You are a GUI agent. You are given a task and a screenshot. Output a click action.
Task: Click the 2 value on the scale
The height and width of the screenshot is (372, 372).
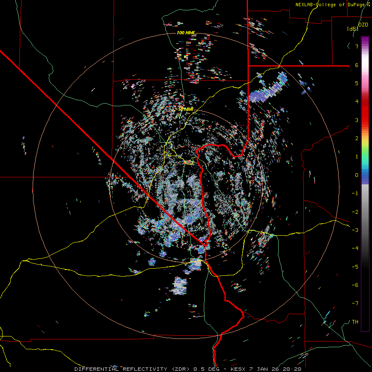click(x=357, y=138)
